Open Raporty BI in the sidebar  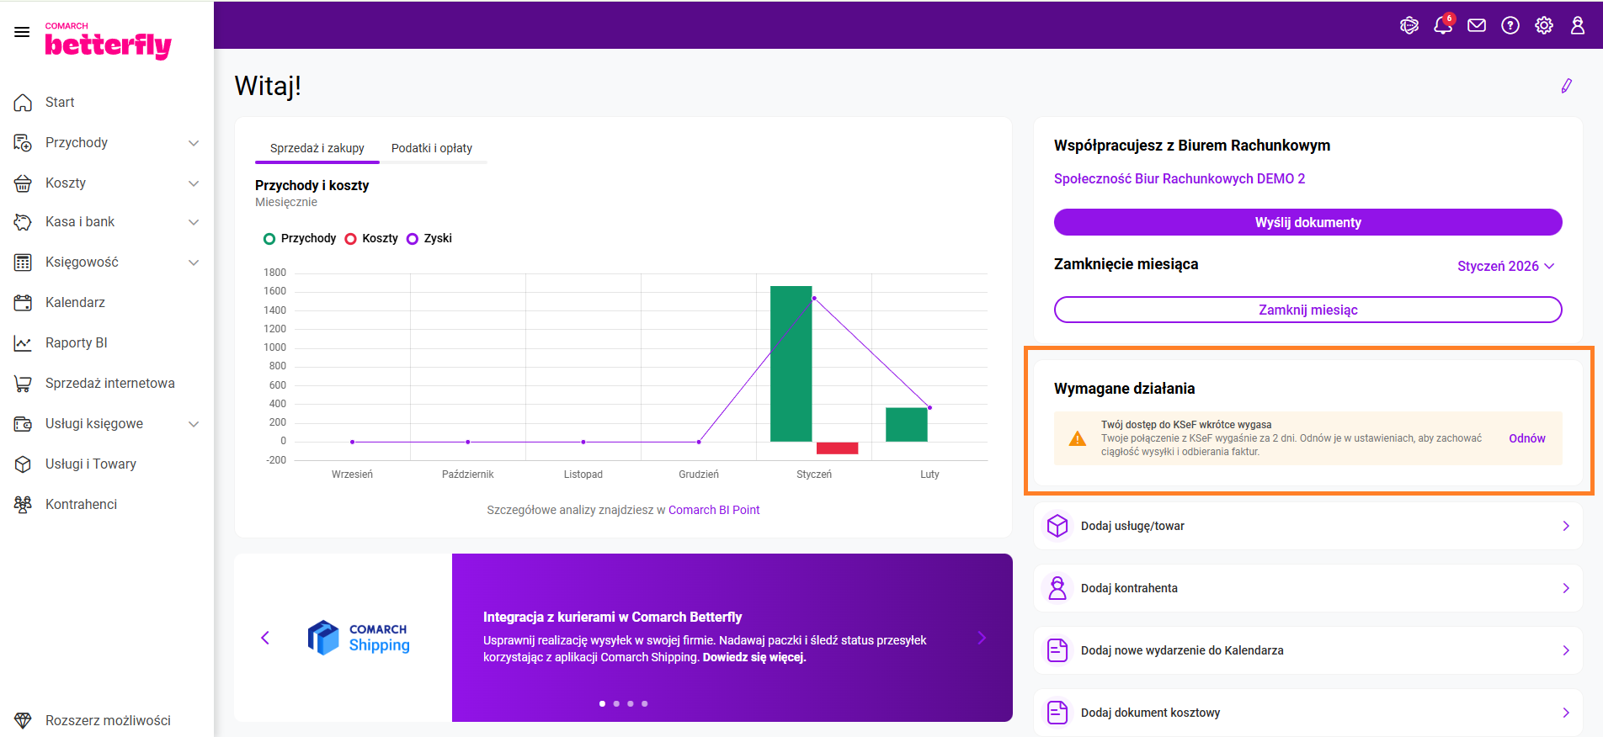pos(77,342)
